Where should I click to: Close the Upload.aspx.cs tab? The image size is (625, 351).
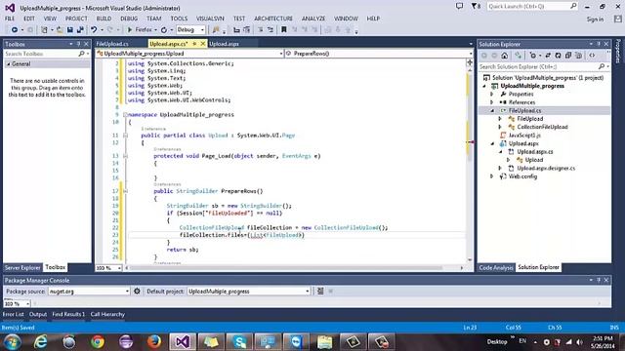(202, 44)
